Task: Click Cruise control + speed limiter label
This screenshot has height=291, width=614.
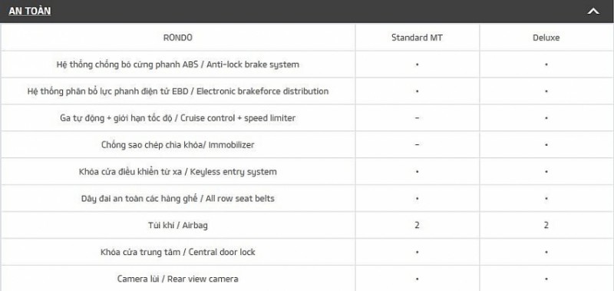Action: 178,118
